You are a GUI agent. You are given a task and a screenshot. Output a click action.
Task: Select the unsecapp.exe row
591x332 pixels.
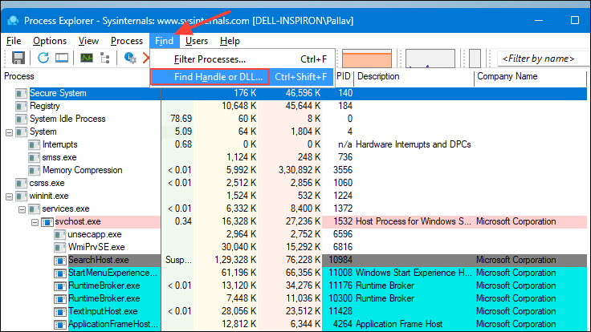(294, 234)
